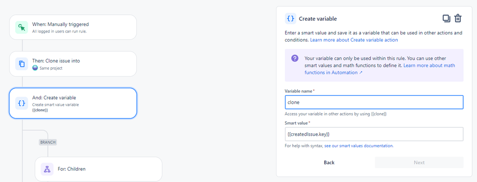Click the purple question mark info icon
Screen dimensions: 477x182
295,58
